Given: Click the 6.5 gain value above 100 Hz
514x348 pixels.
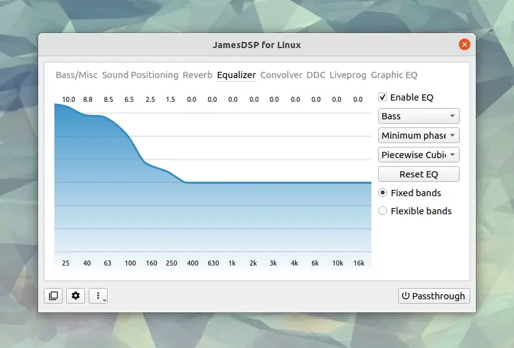Looking at the screenshot, I should coord(129,99).
